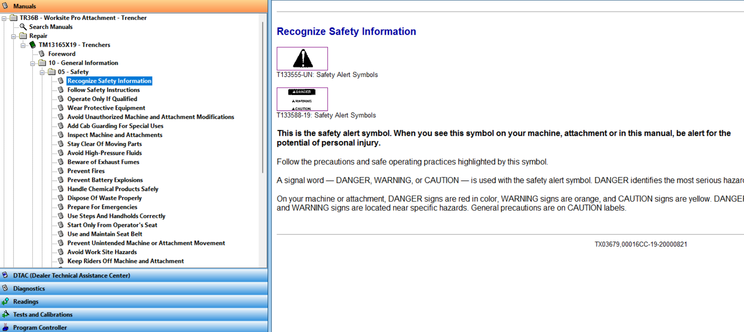Open Follow Safety Instructions topic
Viewport: 744px width, 332px height.
pos(104,90)
